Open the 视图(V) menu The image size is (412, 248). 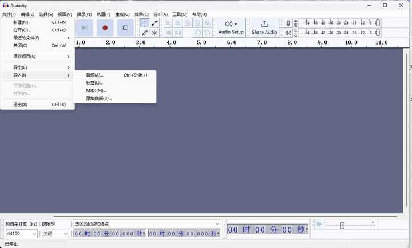(x=65, y=14)
